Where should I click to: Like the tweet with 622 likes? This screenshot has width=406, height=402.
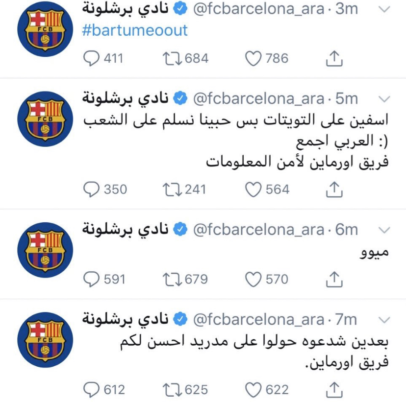tap(253, 390)
